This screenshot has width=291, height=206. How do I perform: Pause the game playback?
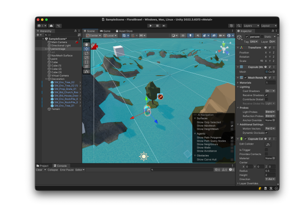tap(157, 26)
